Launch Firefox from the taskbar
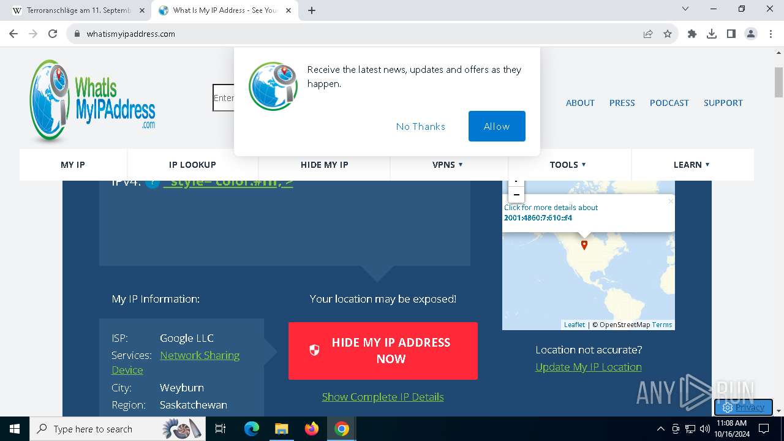Viewport: 784px width, 441px height. pyautogui.click(x=312, y=429)
